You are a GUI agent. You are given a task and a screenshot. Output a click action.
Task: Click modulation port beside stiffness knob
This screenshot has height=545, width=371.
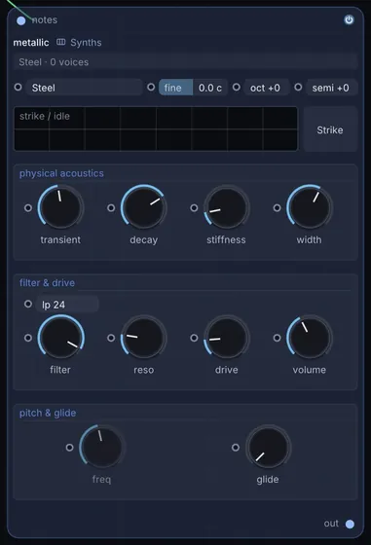194,208
